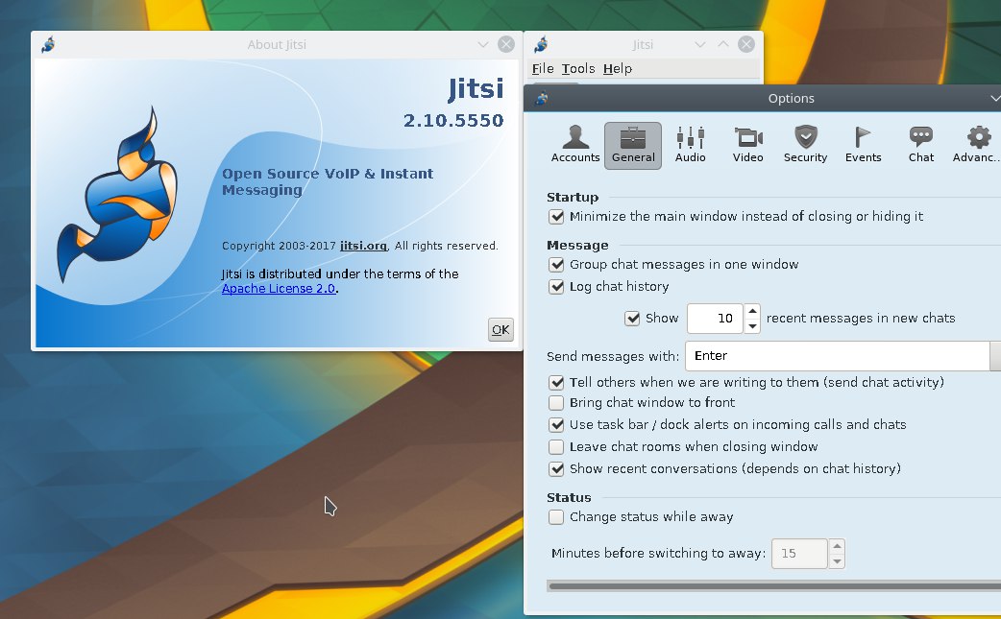Click Jitsi icon in main Jitsi window title bar

click(542, 44)
